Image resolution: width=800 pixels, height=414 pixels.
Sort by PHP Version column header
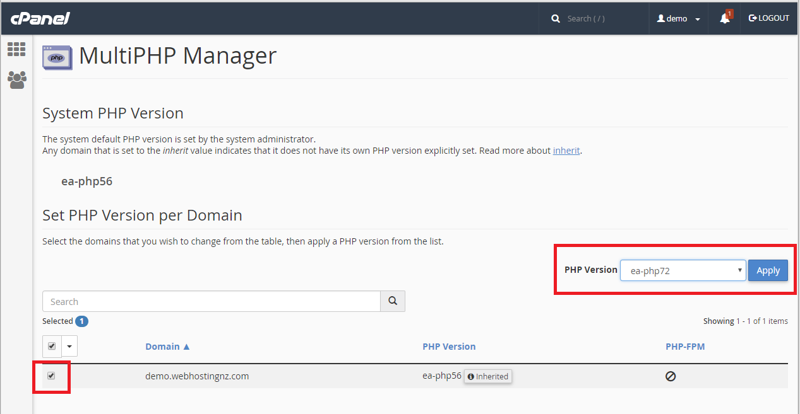point(449,347)
